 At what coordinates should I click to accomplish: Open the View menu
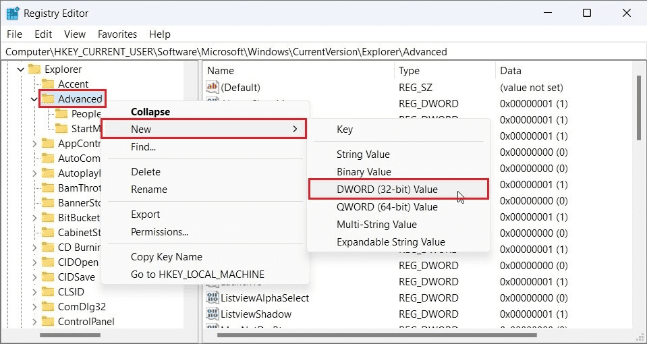pos(75,34)
